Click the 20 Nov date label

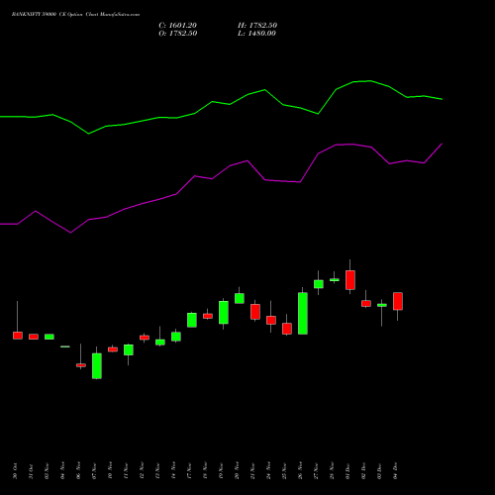tap(237, 471)
